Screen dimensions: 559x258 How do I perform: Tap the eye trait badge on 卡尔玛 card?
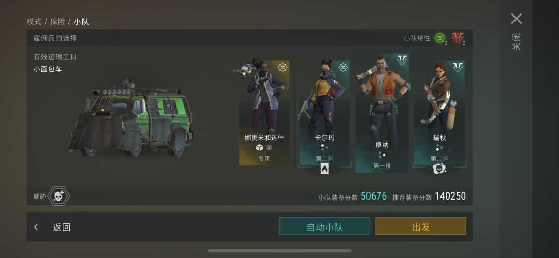point(343,67)
